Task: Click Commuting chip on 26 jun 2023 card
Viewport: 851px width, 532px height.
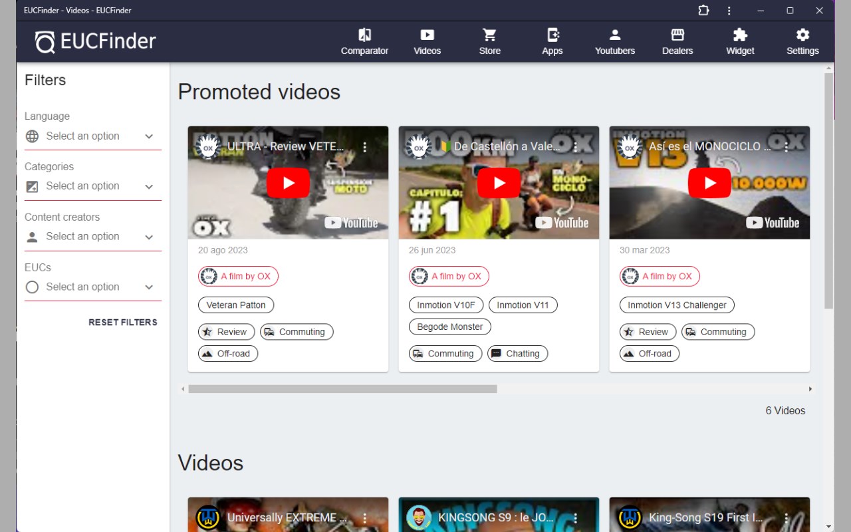Action: (445, 354)
